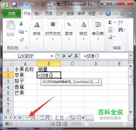Image resolution: width=136 pixels, height=130 pixels.
Task: Switch to the 一月 sheet tab
Action: tap(30, 118)
